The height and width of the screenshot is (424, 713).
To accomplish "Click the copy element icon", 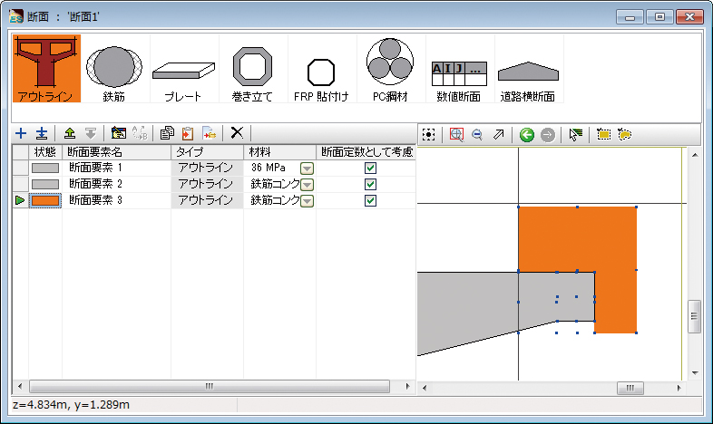I will pyautogui.click(x=167, y=133).
